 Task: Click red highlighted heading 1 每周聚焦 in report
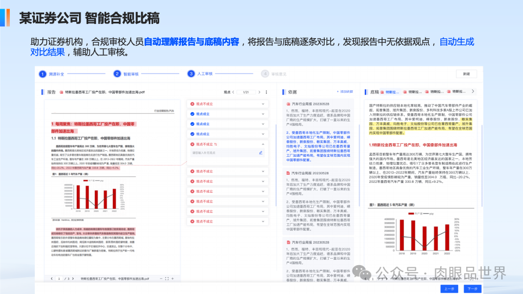point(93,127)
